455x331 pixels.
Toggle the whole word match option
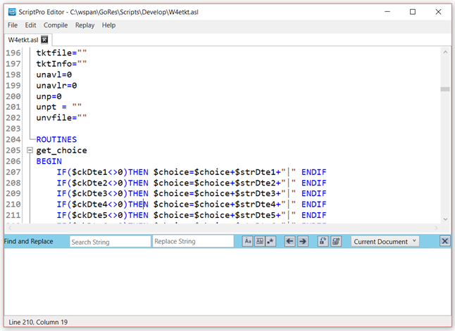coord(258,241)
